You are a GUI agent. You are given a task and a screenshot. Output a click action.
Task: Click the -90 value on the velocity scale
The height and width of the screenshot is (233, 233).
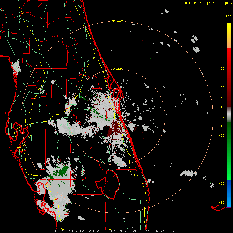pyautogui.click(x=221, y=203)
